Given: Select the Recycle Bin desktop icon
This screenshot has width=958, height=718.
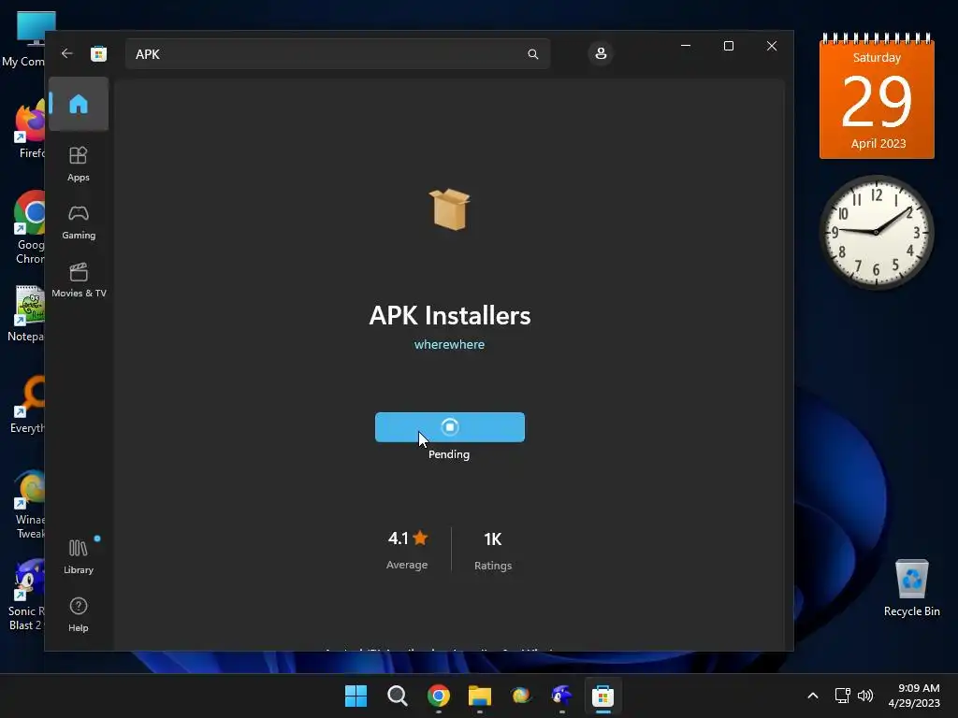Looking at the screenshot, I should pos(911,588).
